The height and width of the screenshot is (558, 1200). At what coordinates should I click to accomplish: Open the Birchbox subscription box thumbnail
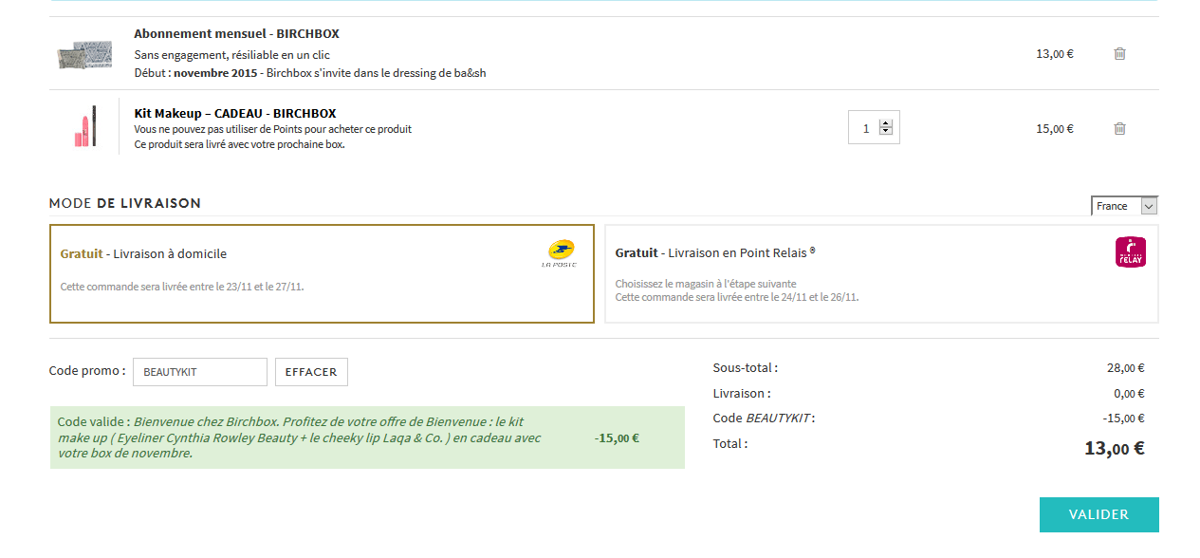[x=84, y=55]
